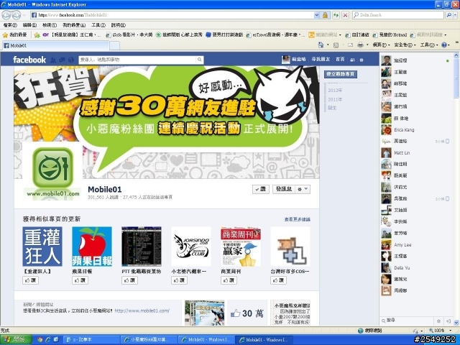
Task: Open the 檢視(V) menu
Action: (x=49, y=25)
